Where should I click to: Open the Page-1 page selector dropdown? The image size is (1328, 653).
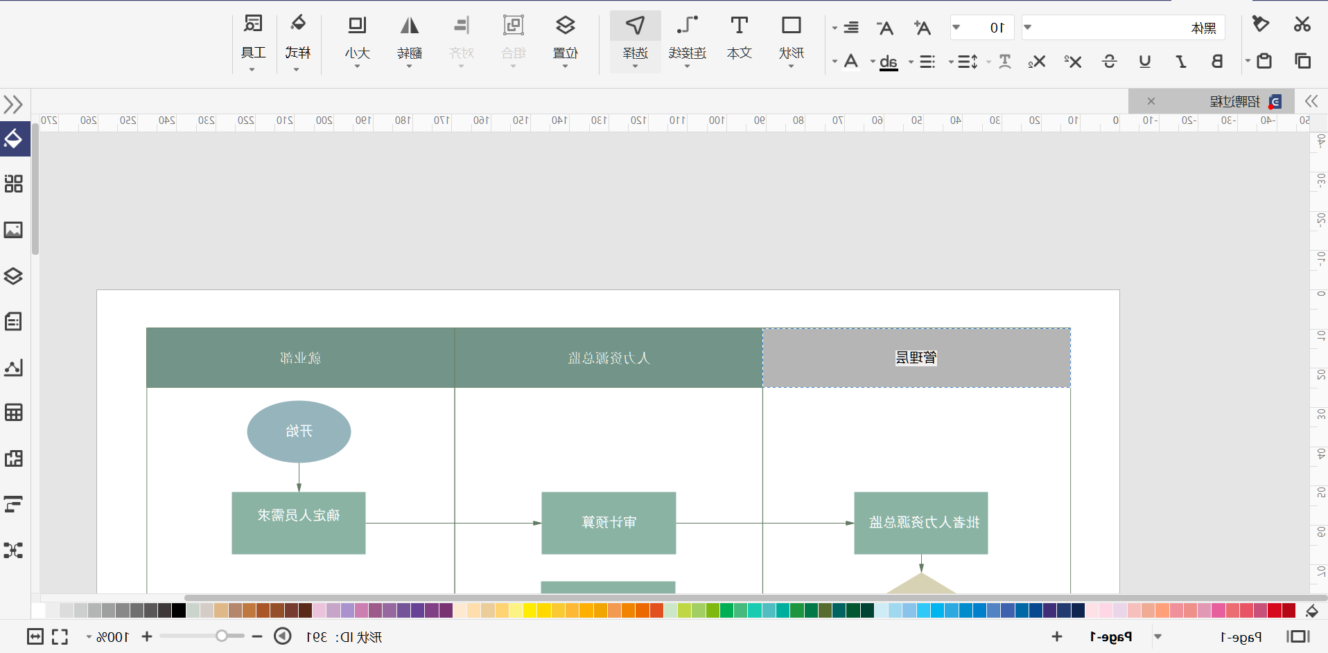tap(1157, 636)
